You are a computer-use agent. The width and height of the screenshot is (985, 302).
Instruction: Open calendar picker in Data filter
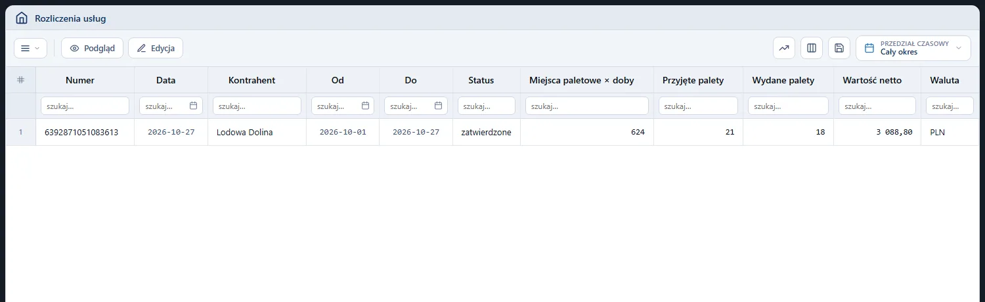(x=193, y=106)
